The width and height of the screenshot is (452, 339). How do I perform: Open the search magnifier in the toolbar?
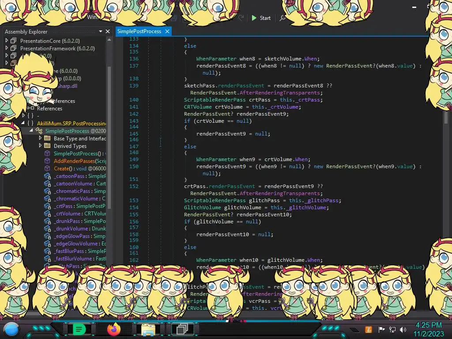282,18
